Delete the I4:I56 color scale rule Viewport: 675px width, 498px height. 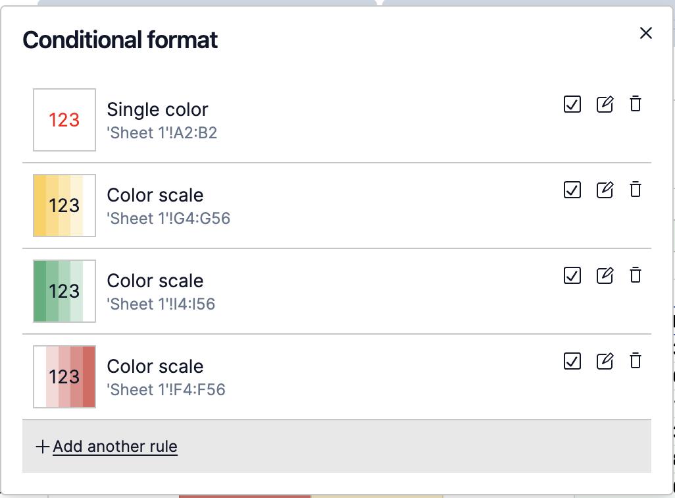[x=635, y=275]
